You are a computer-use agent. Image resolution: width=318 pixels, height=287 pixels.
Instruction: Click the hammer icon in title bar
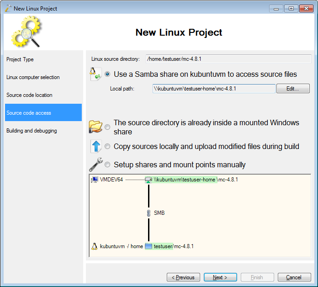(8, 8)
